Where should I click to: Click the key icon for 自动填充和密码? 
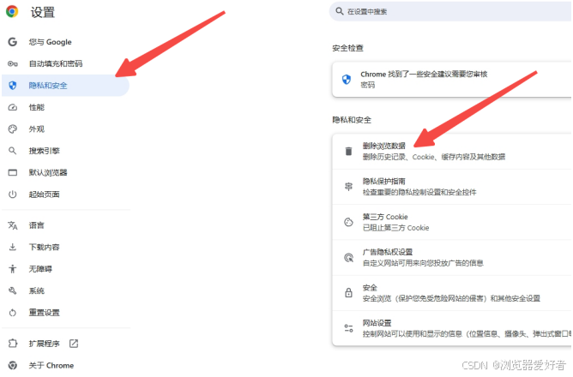click(x=12, y=64)
